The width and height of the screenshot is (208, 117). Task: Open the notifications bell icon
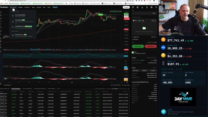(x=147, y=7)
